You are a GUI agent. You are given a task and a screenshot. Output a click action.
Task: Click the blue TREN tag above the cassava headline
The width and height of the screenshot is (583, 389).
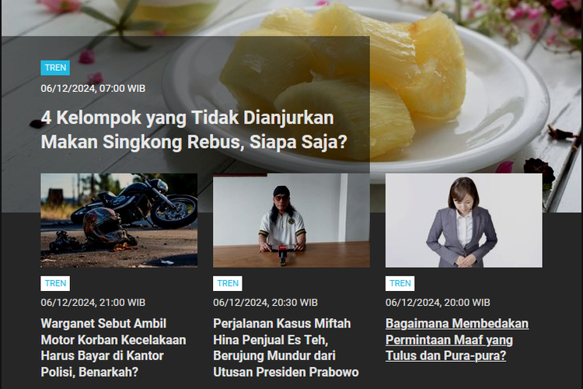55,68
